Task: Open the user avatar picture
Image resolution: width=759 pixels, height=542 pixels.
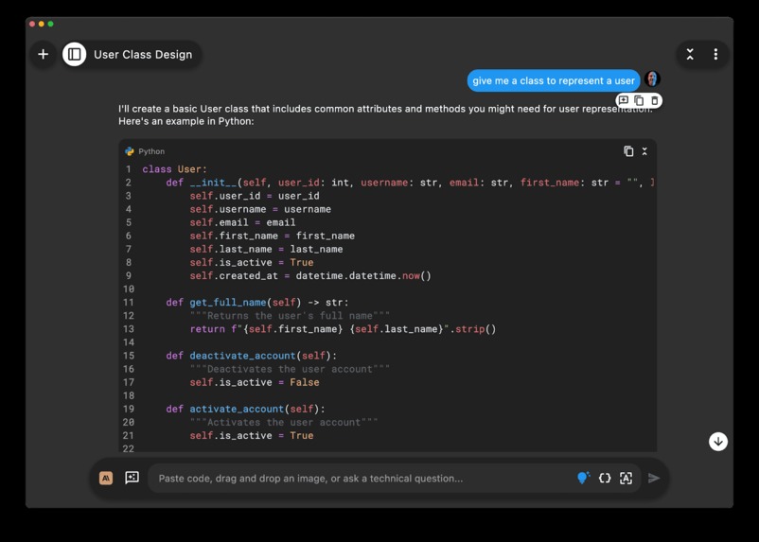Action: pos(652,79)
